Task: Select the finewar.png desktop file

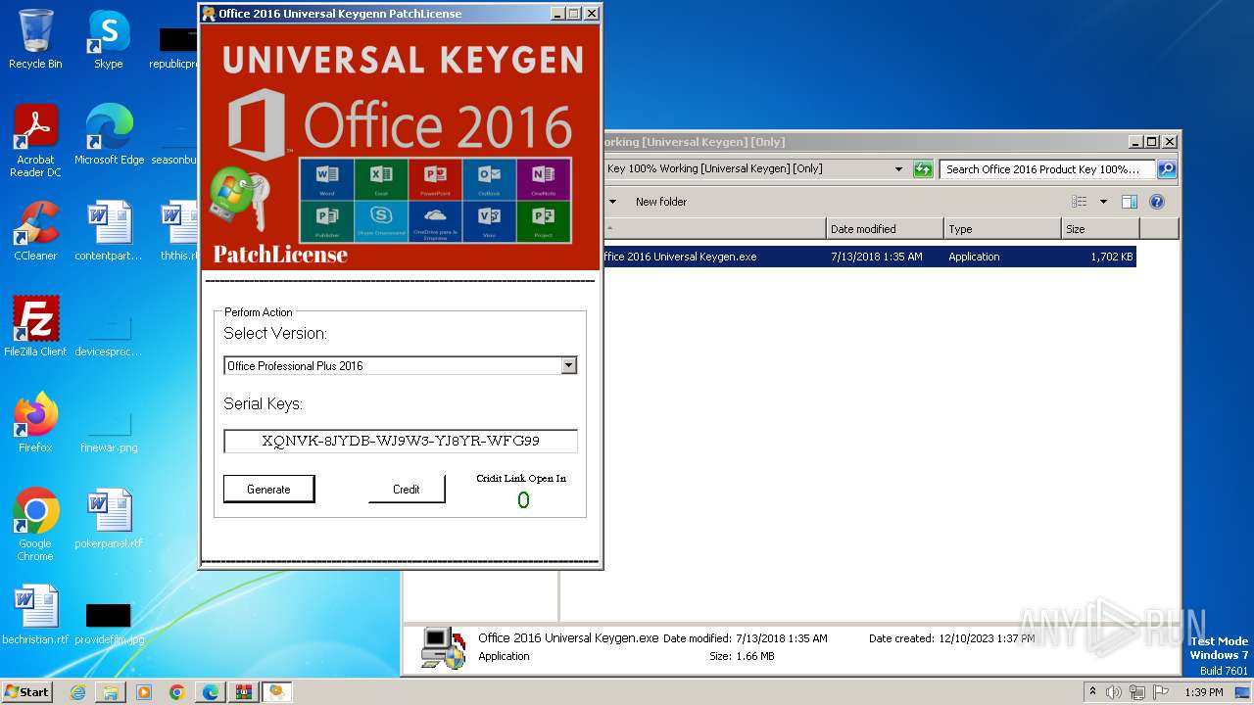Action: coord(109,431)
